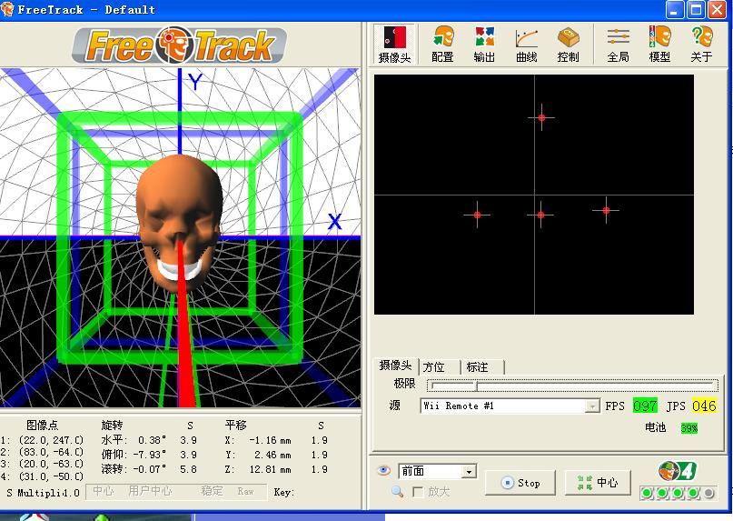The width and height of the screenshot is (733, 521).
Task: Click the fourth green Wii LED indicator
Action: [693, 493]
